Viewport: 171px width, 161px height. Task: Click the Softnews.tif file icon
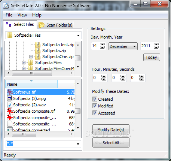click(10, 92)
